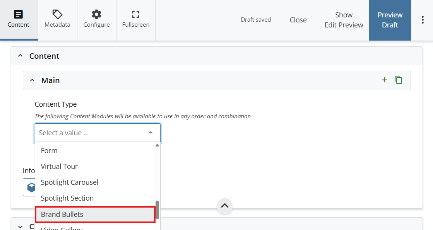Open the Content tab
Image resolution: width=433 pixels, height=230 pixels.
click(19, 20)
